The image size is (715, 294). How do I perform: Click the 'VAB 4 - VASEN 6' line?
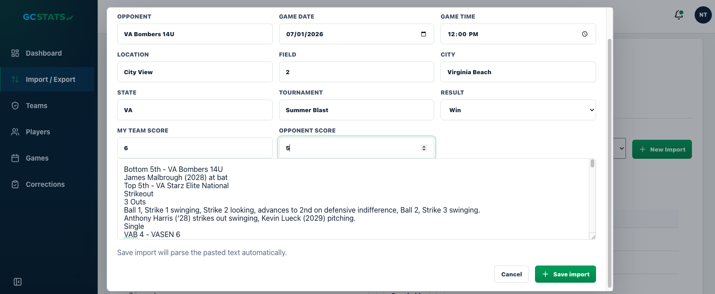click(x=152, y=234)
